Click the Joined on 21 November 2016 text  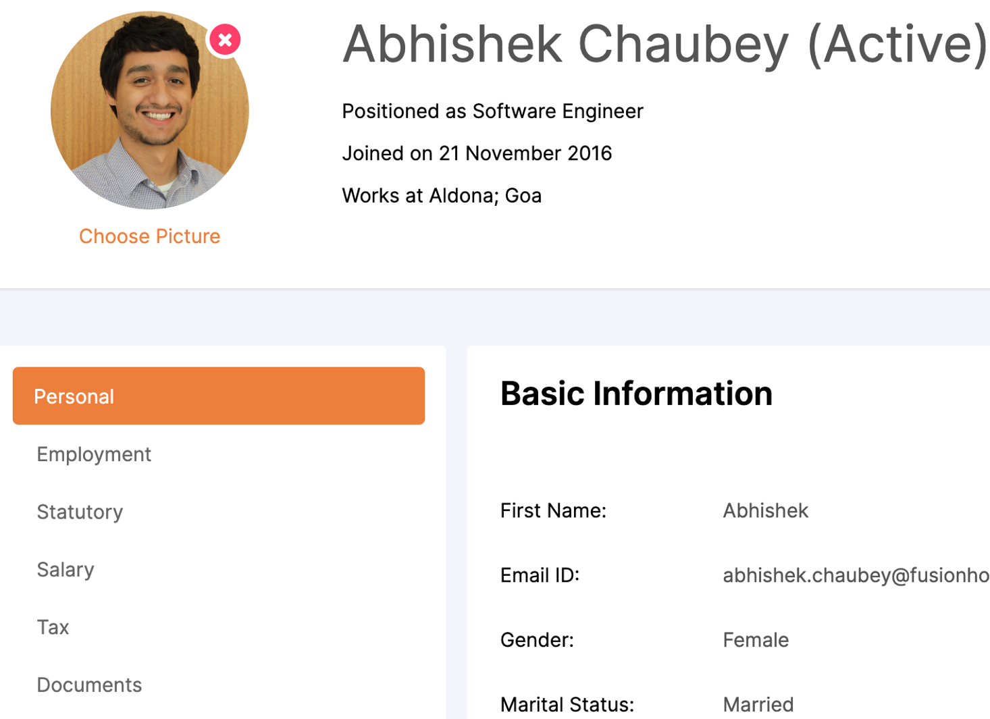(477, 153)
